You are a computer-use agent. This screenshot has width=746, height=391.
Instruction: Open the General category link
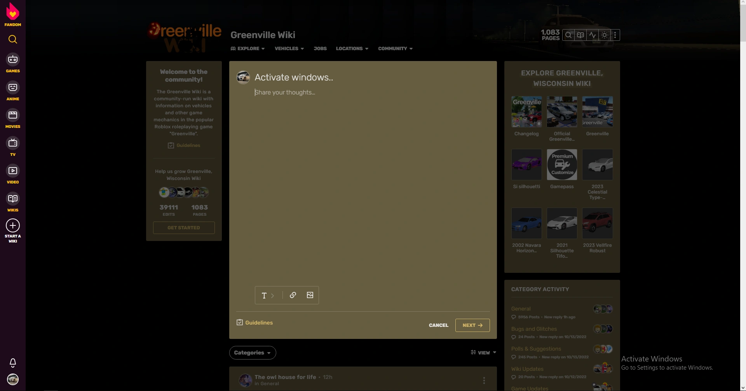tap(521, 309)
